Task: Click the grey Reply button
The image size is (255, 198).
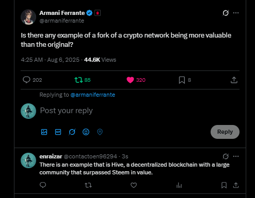Action: [225, 132]
